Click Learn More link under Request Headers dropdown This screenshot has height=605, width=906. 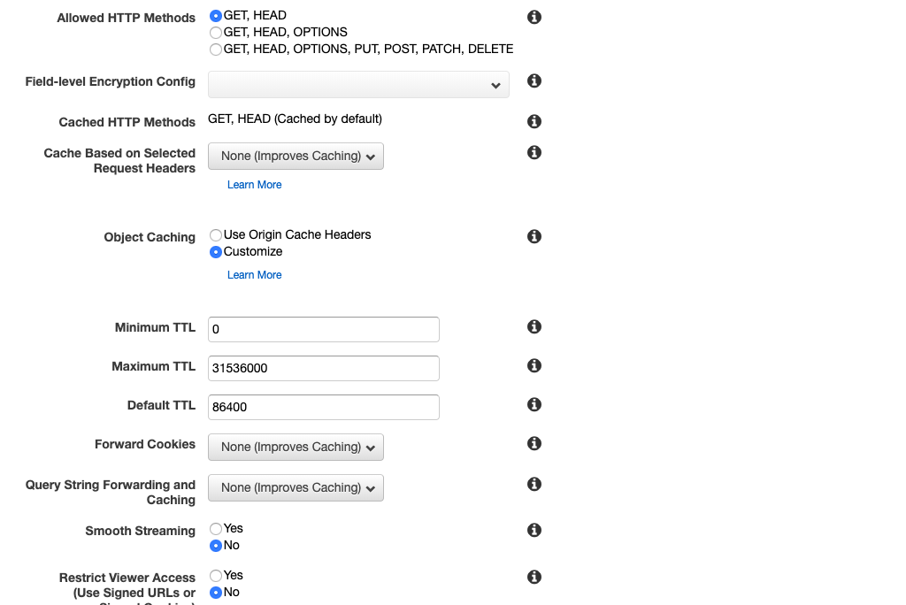click(x=254, y=185)
